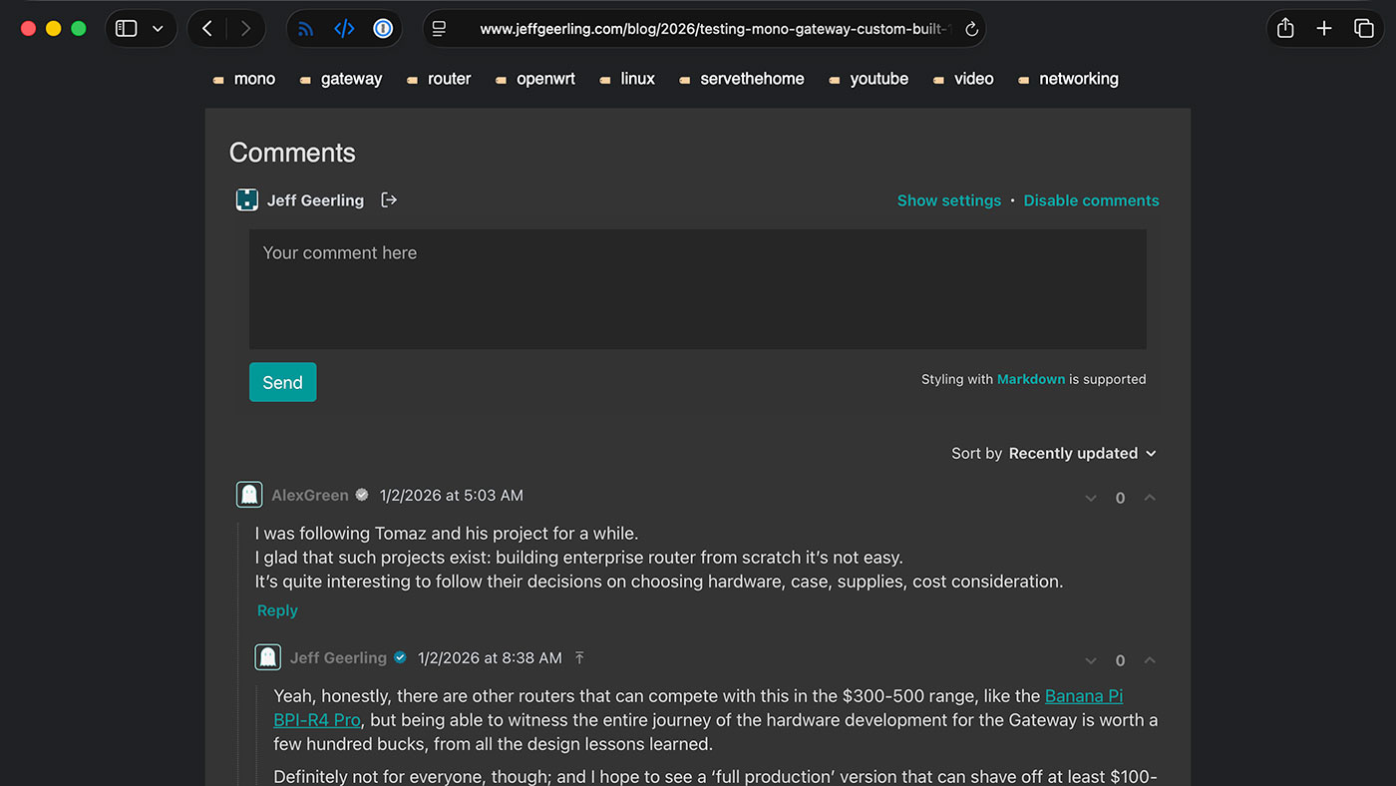Open a new tab with plus icon
This screenshot has width=1396, height=786.
[1324, 29]
